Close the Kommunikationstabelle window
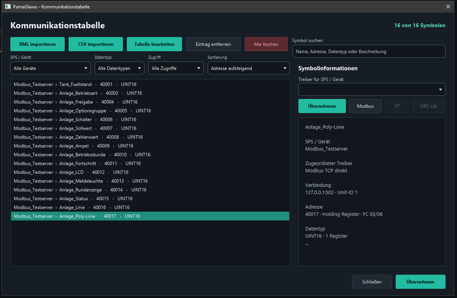This screenshot has height=298, width=457. [448, 6]
